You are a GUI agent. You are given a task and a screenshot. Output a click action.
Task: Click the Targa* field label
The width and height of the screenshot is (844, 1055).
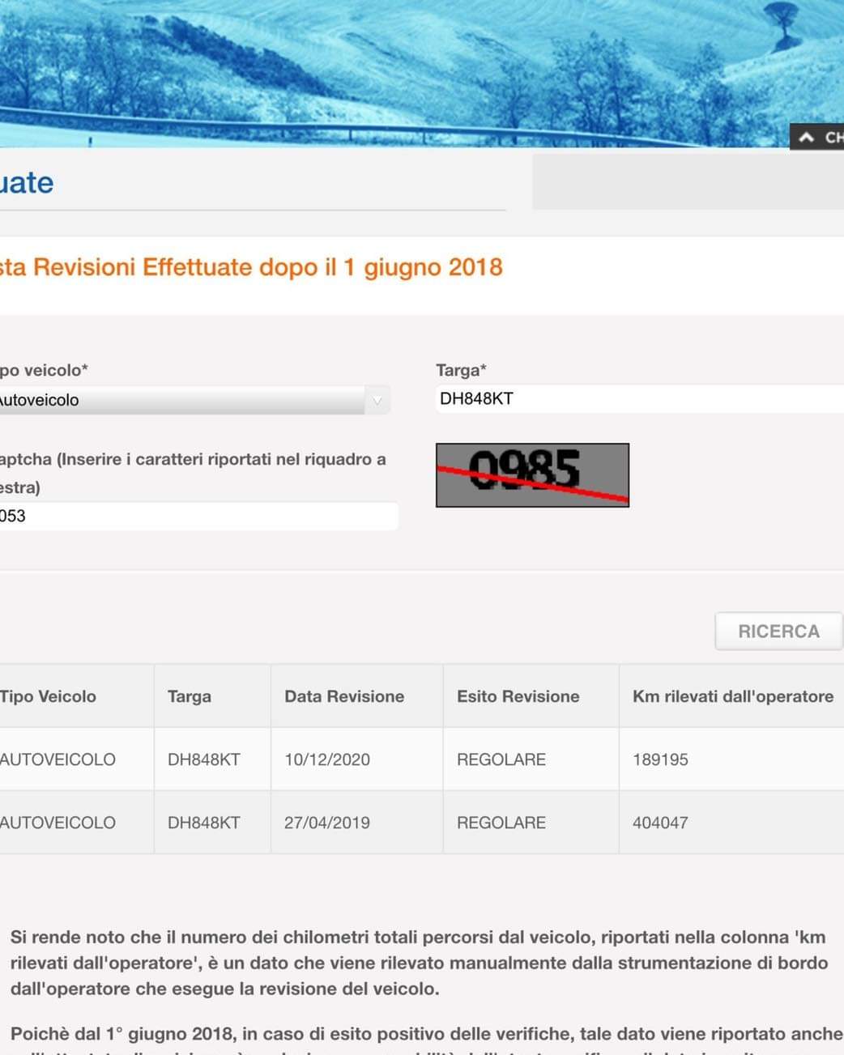coord(461,370)
